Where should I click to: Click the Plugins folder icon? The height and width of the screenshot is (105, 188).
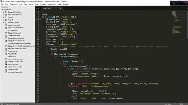click(6, 17)
